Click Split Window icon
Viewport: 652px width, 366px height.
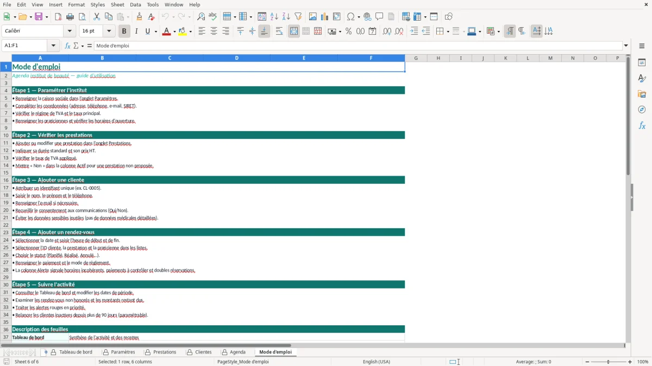(x=434, y=17)
